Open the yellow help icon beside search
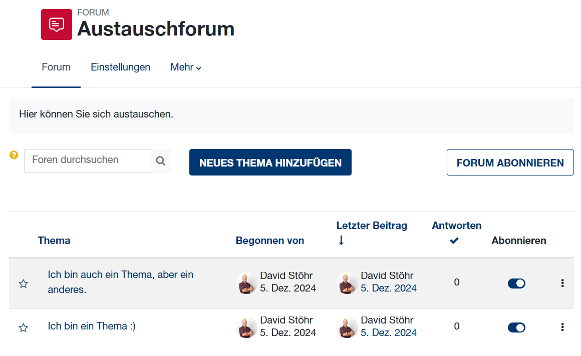 point(13,155)
